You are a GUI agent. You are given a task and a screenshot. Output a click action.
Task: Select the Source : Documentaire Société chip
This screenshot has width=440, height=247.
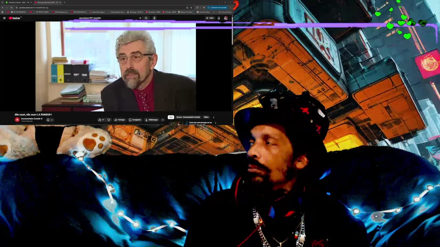(x=188, y=117)
